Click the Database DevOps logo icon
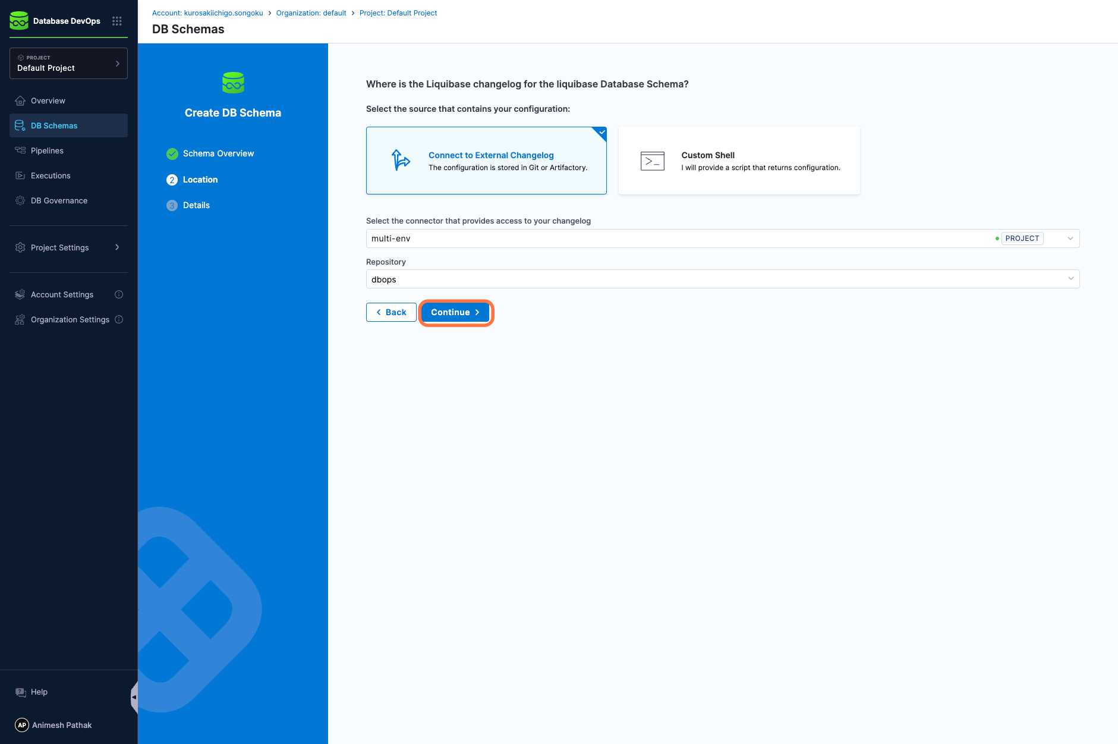The image size is (1118, 744). point(19,21)
